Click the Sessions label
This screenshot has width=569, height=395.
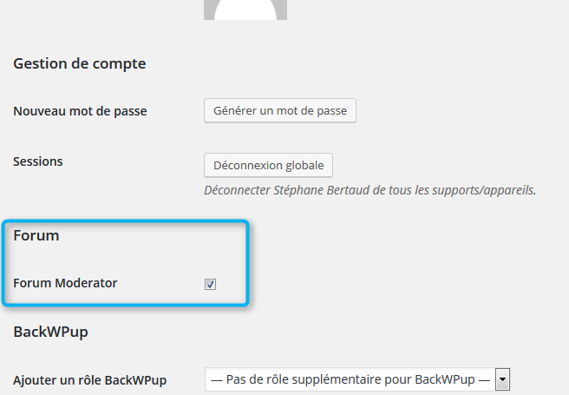(38, 161)
